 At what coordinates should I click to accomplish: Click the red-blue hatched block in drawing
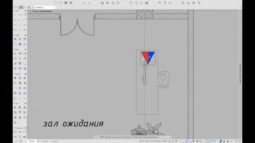coord(148,58)
